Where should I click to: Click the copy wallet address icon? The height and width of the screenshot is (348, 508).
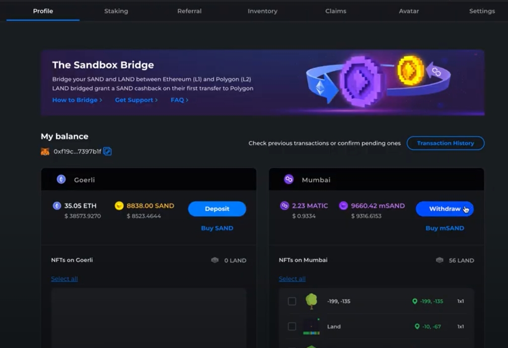[x=107, y=151]
